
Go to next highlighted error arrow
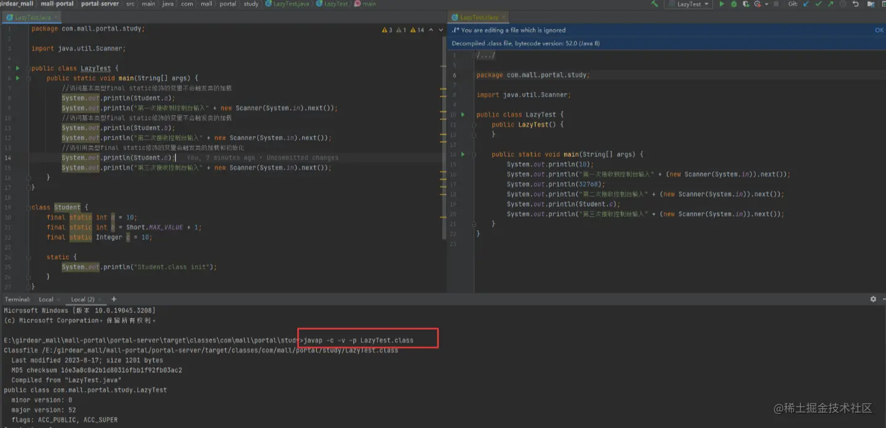441,30
